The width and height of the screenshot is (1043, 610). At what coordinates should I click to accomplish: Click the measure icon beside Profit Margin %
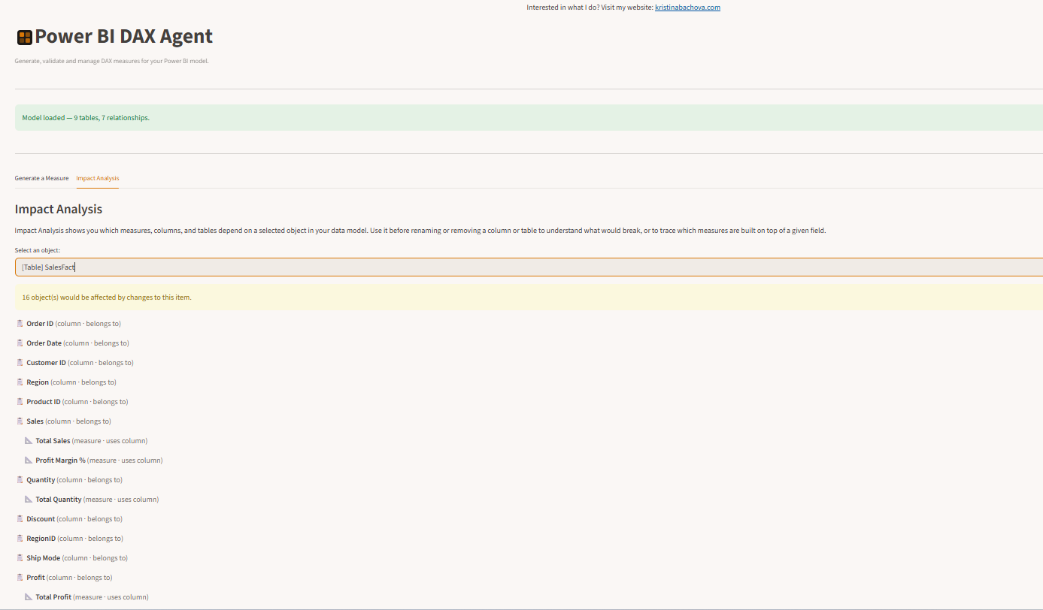29,461
